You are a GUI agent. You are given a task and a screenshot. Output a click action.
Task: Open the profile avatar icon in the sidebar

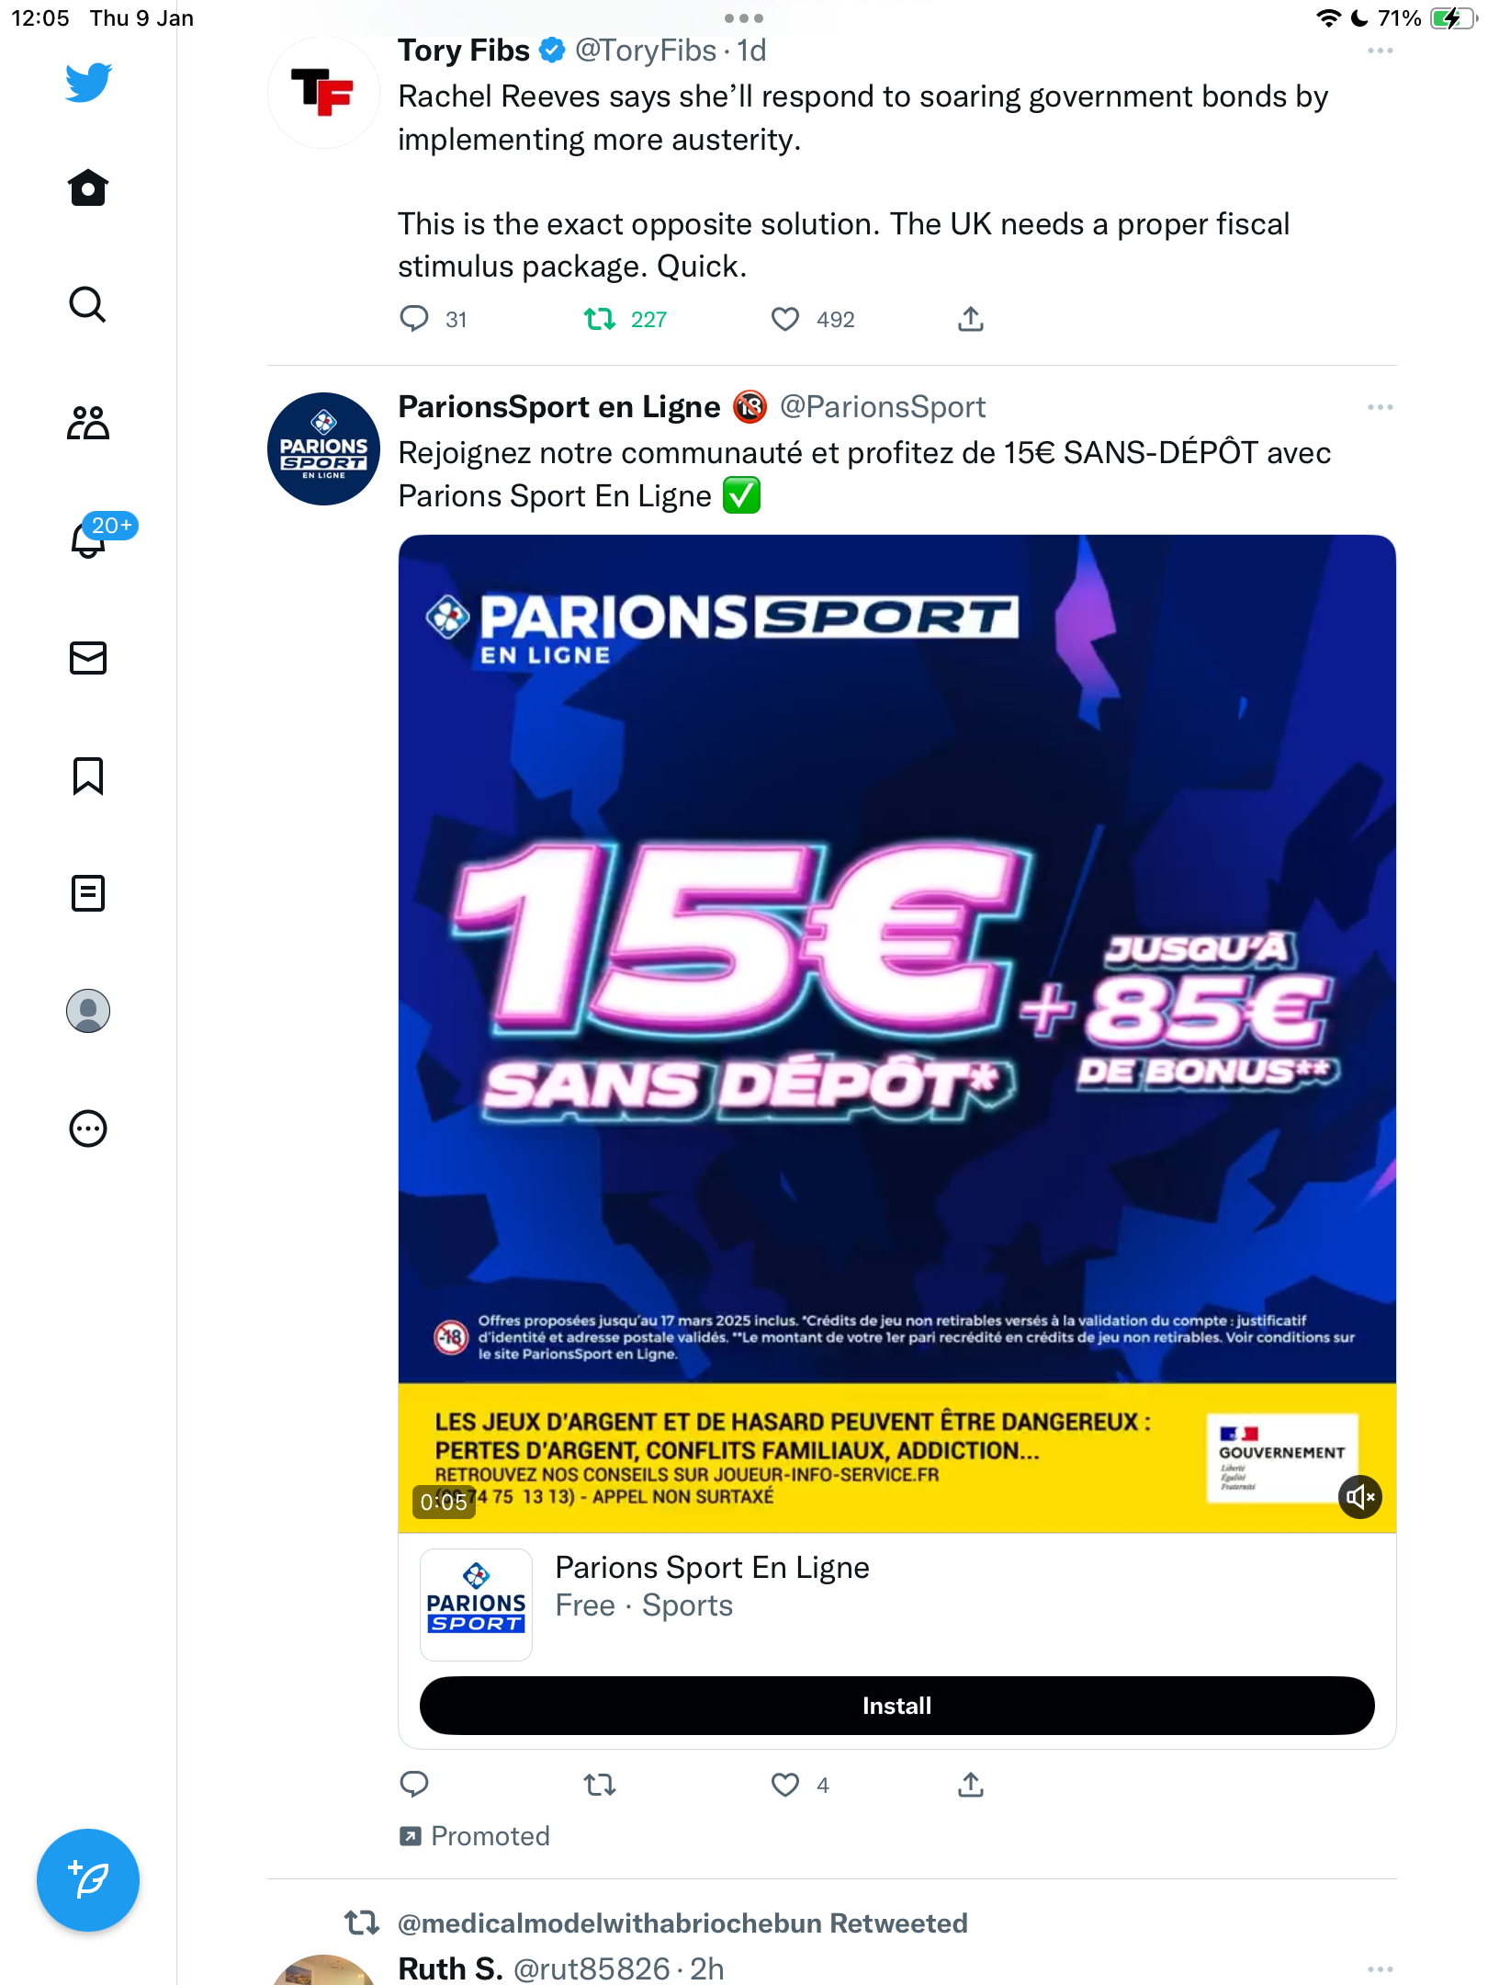click(x=88, y=1011)
